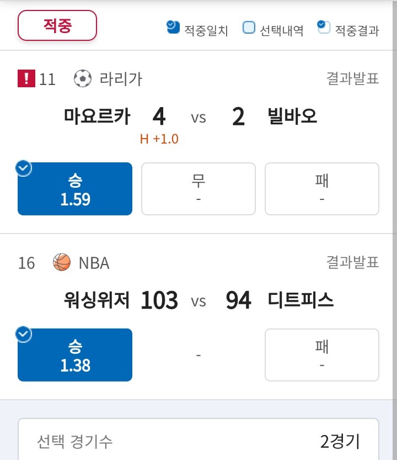Image resolution: width=397 pixels, height=460 pixels.
Task: Click the red exclamation alert icon
Action: pos(26,78)
